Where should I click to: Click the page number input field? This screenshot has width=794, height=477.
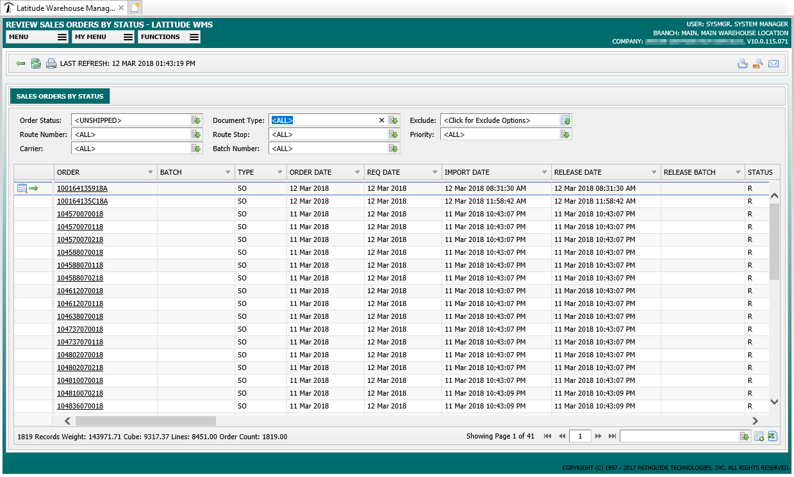(x=580, y=436)
